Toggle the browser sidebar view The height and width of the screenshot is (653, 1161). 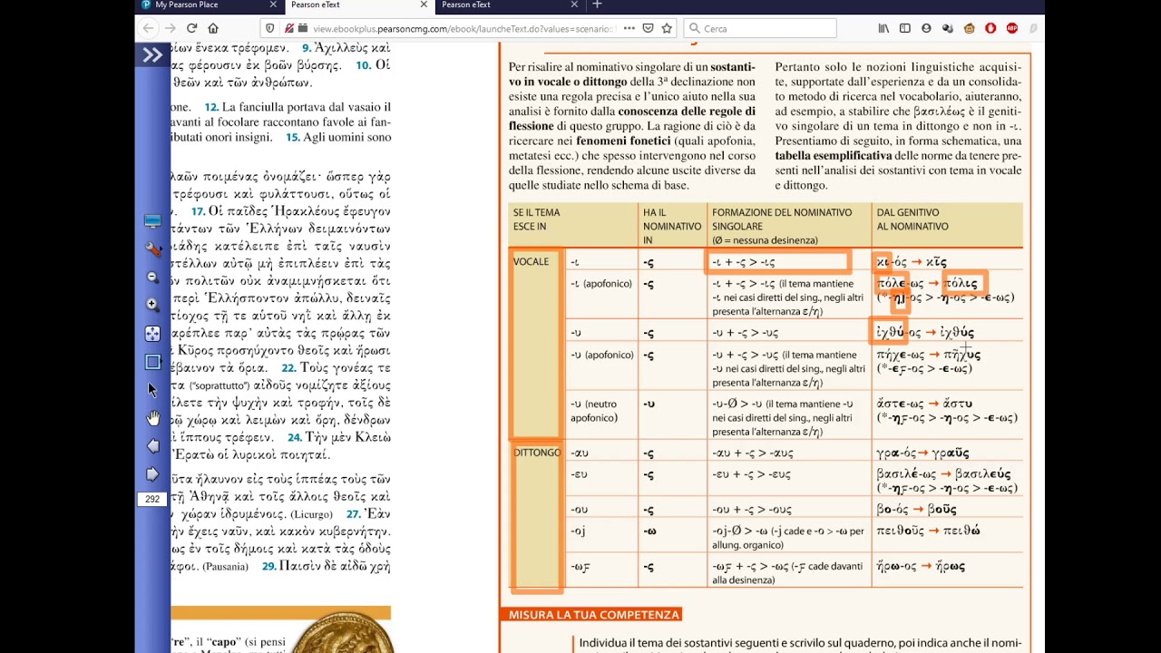pos(905,28)
